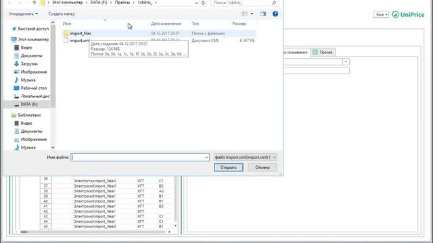Viewport: 433px width, 243px height.
Task: Open Музыка under Библиотеки
Action: (28, 147)
